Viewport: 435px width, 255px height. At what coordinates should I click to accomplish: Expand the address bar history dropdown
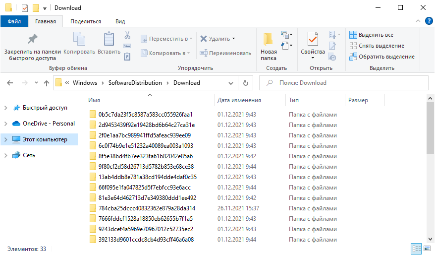click(x=230, y=83)
